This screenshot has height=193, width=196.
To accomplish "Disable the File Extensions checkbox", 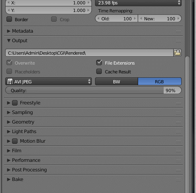I will (x=99, y=63).
